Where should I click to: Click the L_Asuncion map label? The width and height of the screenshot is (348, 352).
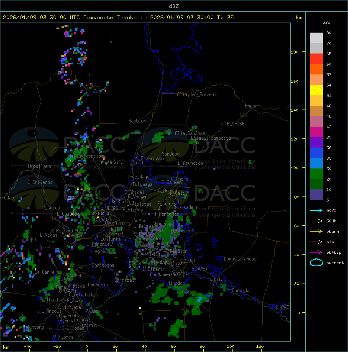coord(190,163)
